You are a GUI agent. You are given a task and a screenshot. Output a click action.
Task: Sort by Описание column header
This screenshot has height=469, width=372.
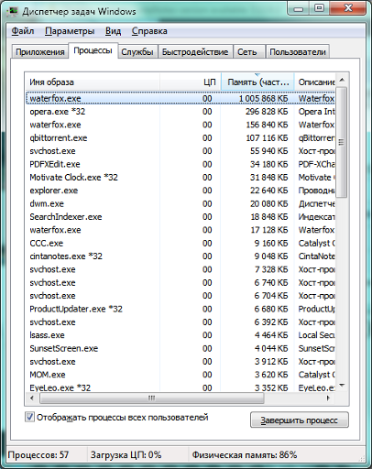tap(315, 82)
